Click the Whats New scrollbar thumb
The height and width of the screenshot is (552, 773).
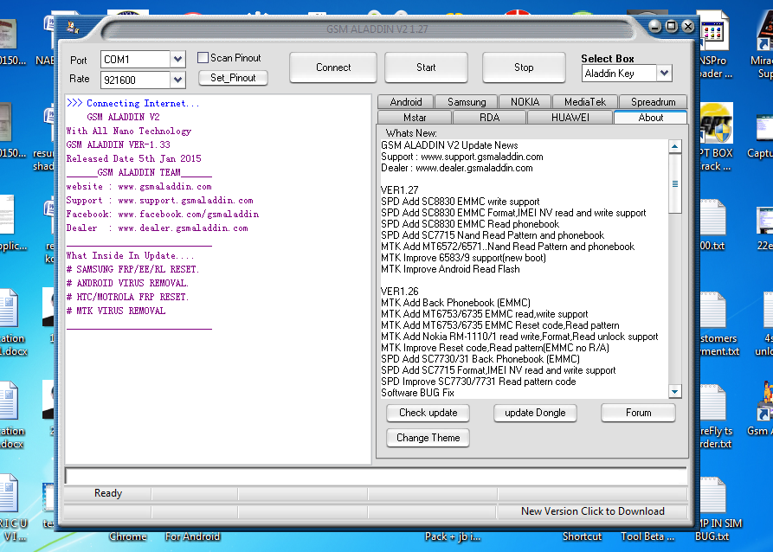675,183
